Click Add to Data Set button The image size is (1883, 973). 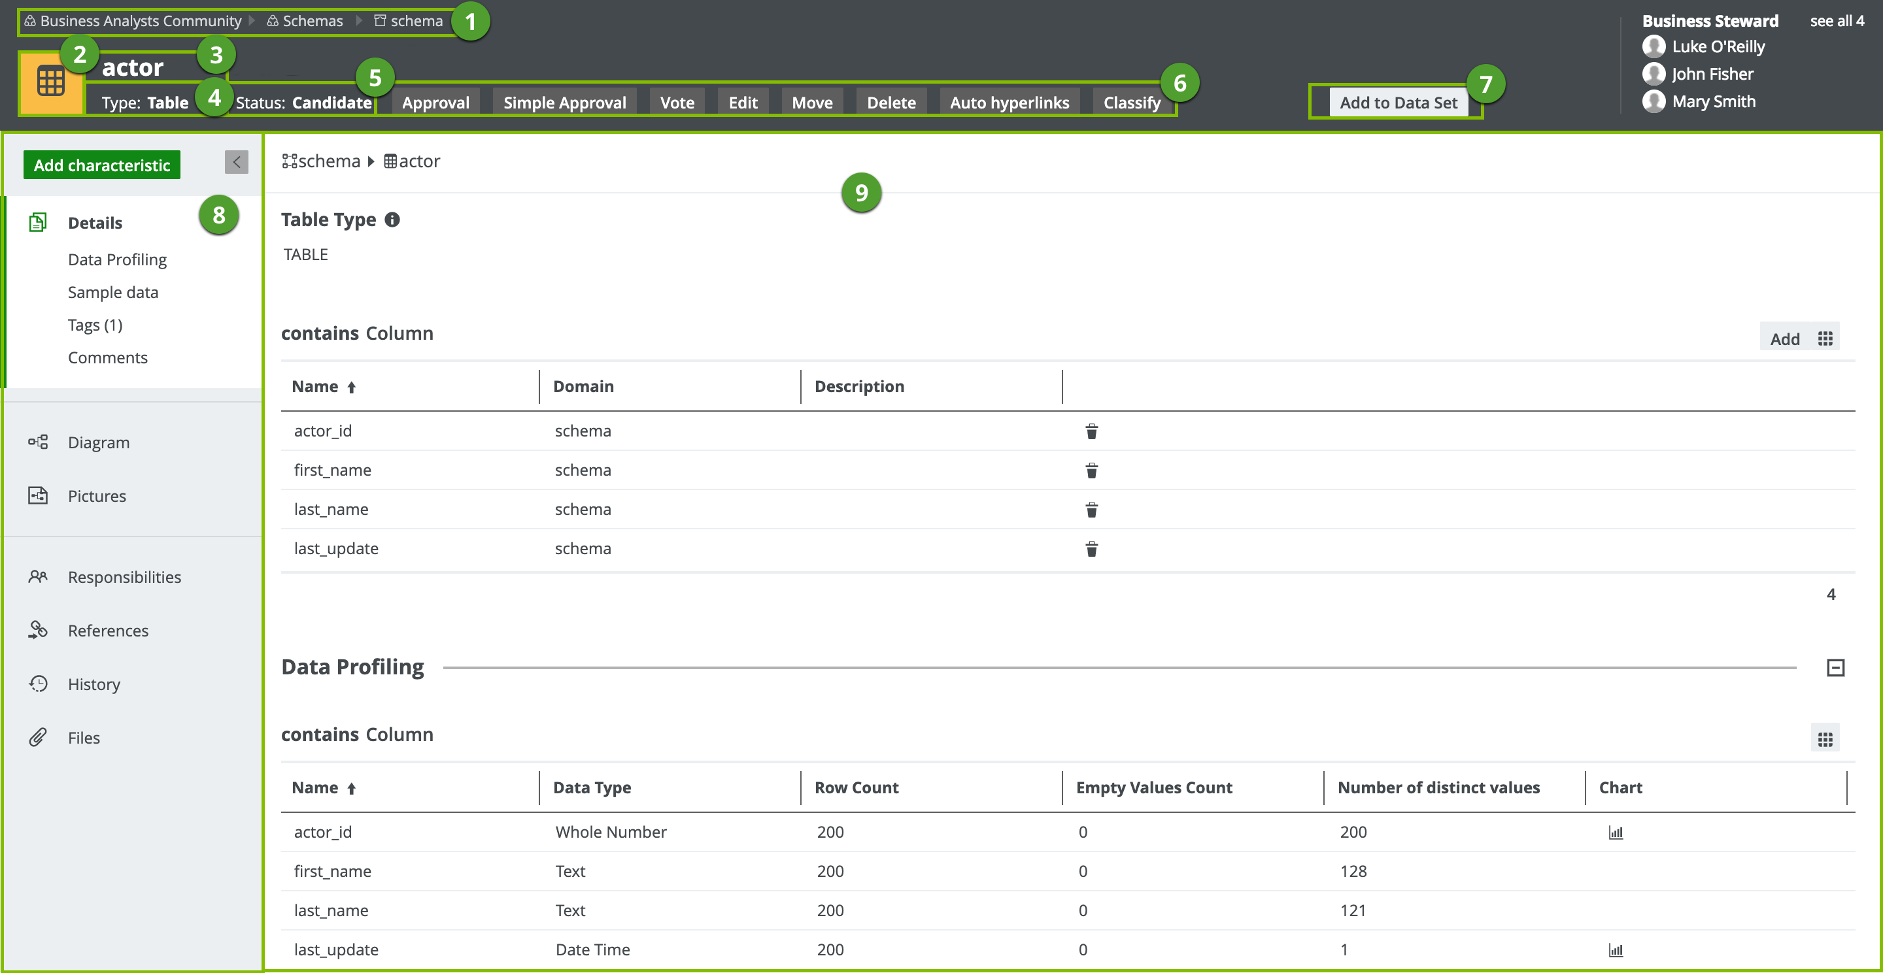point(1398,103)
